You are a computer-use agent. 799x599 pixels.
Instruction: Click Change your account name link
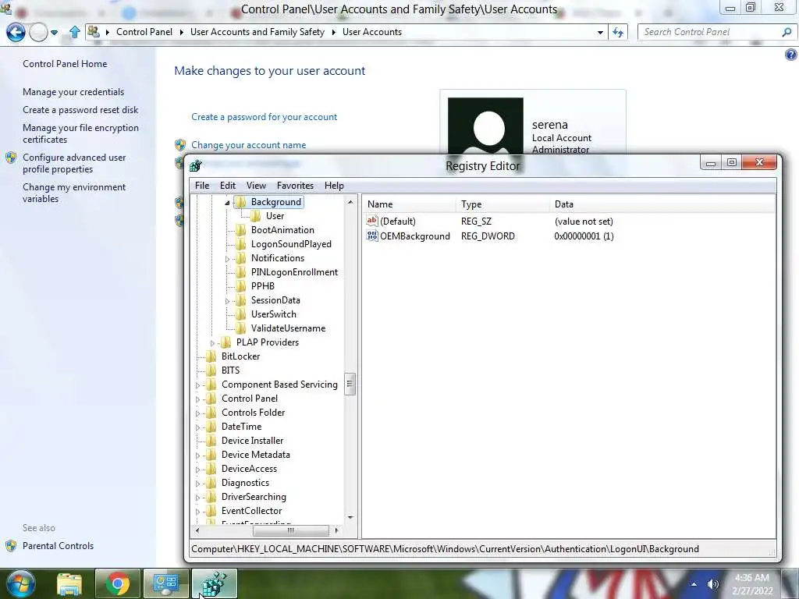[x=249, y=144]
